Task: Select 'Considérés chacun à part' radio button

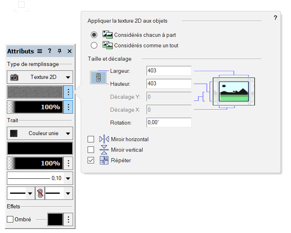Action: click(94, 35)
